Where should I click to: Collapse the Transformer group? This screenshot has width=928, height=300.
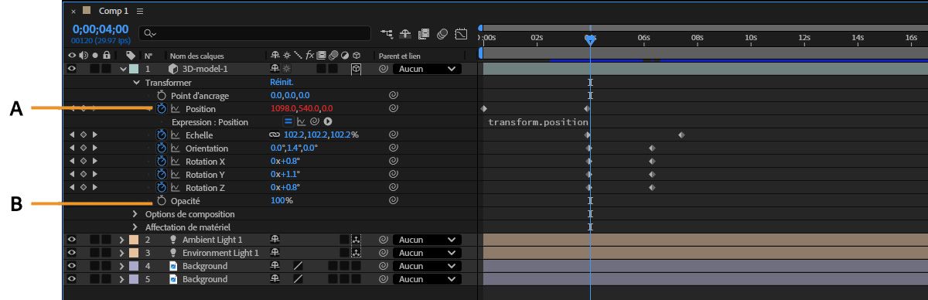click(136, 83)
